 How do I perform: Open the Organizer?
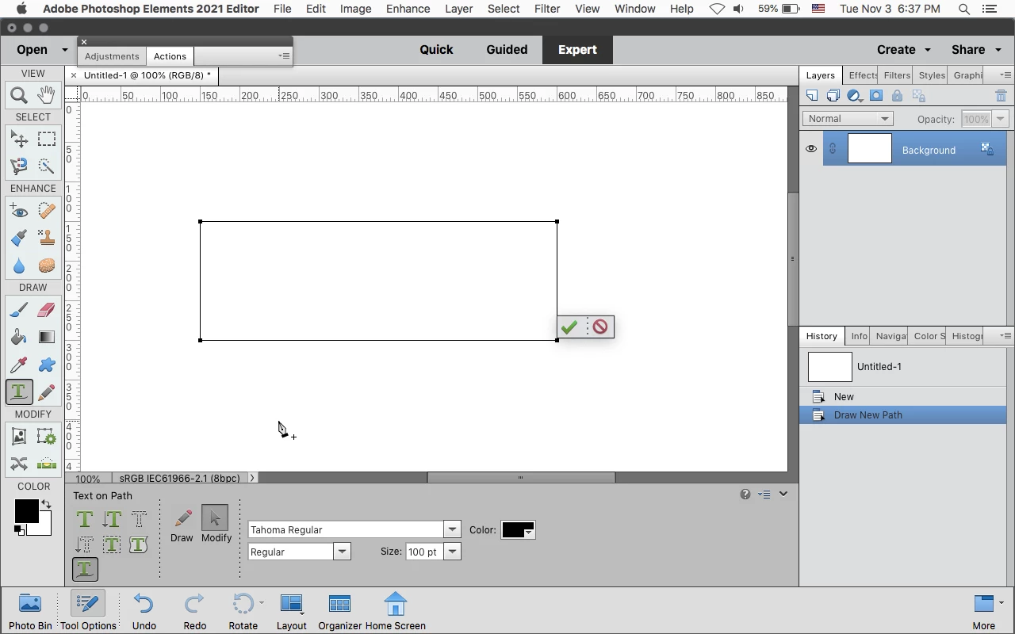point(339,611)
